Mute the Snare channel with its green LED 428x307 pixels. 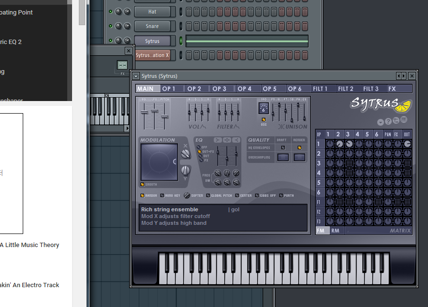coord(110,26)
